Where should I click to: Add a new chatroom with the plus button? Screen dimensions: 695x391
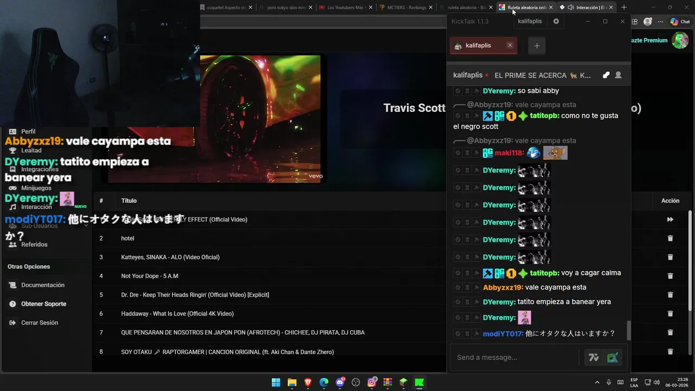(x=536, y=46)
